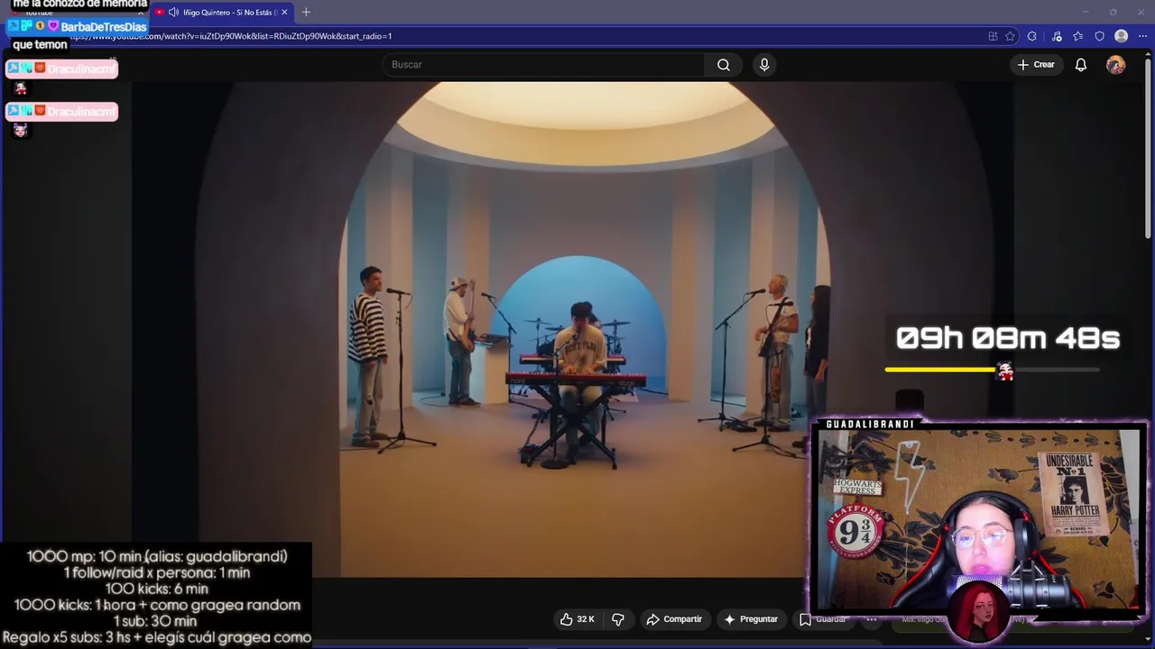This screenshot has height=649, width=1155.
Task: Click the red-haired avatar overlay
Action: point(981,613)
